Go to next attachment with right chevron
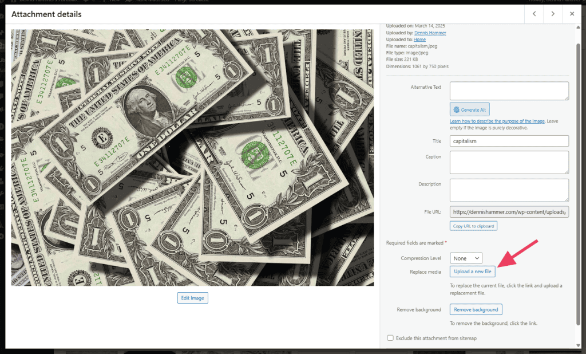 553,14
